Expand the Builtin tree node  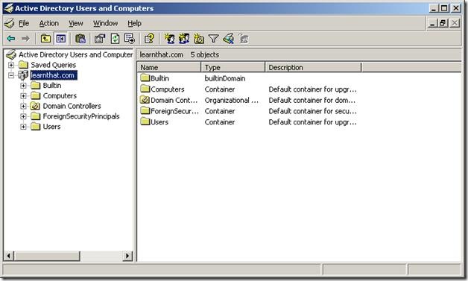coord(23,86)
